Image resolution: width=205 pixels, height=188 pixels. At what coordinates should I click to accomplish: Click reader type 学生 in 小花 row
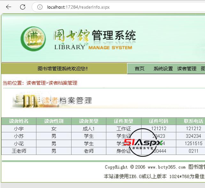89,143
